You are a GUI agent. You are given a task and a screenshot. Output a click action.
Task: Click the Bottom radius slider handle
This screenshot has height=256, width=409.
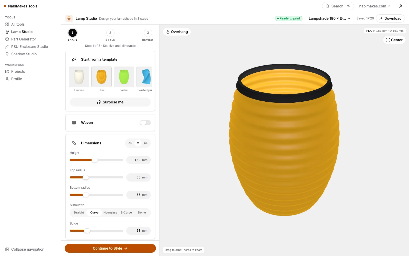[x=86, y=195]
